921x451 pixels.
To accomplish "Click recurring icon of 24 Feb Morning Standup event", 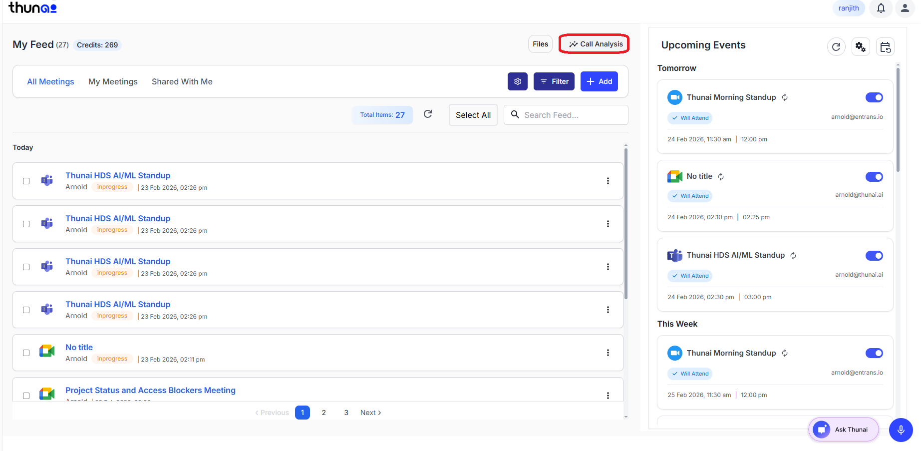I will point(785,97).
